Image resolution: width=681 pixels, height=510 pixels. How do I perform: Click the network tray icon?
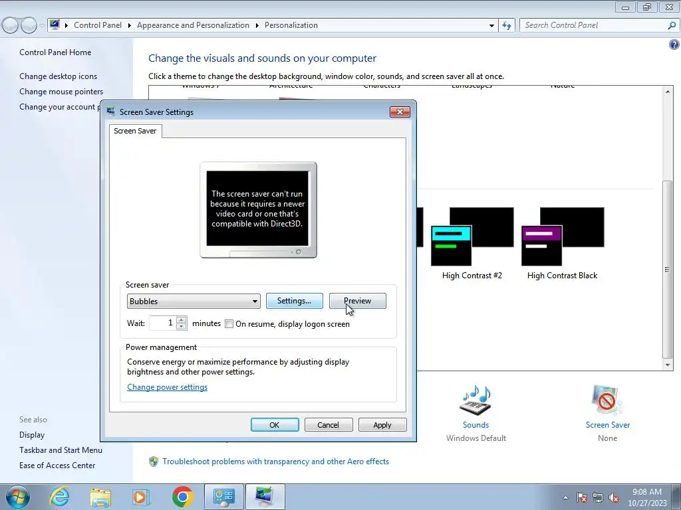pos(598,498)
